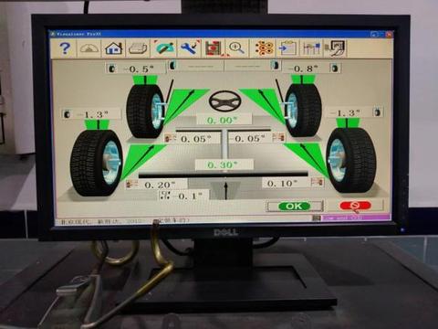Click the clipboard with arrow icon
Viewport: 438px width, 329px height.
[287, 48]
